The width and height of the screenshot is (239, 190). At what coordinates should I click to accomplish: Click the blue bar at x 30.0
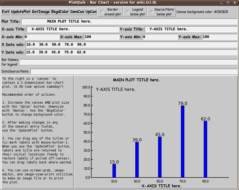pos(137,160)
